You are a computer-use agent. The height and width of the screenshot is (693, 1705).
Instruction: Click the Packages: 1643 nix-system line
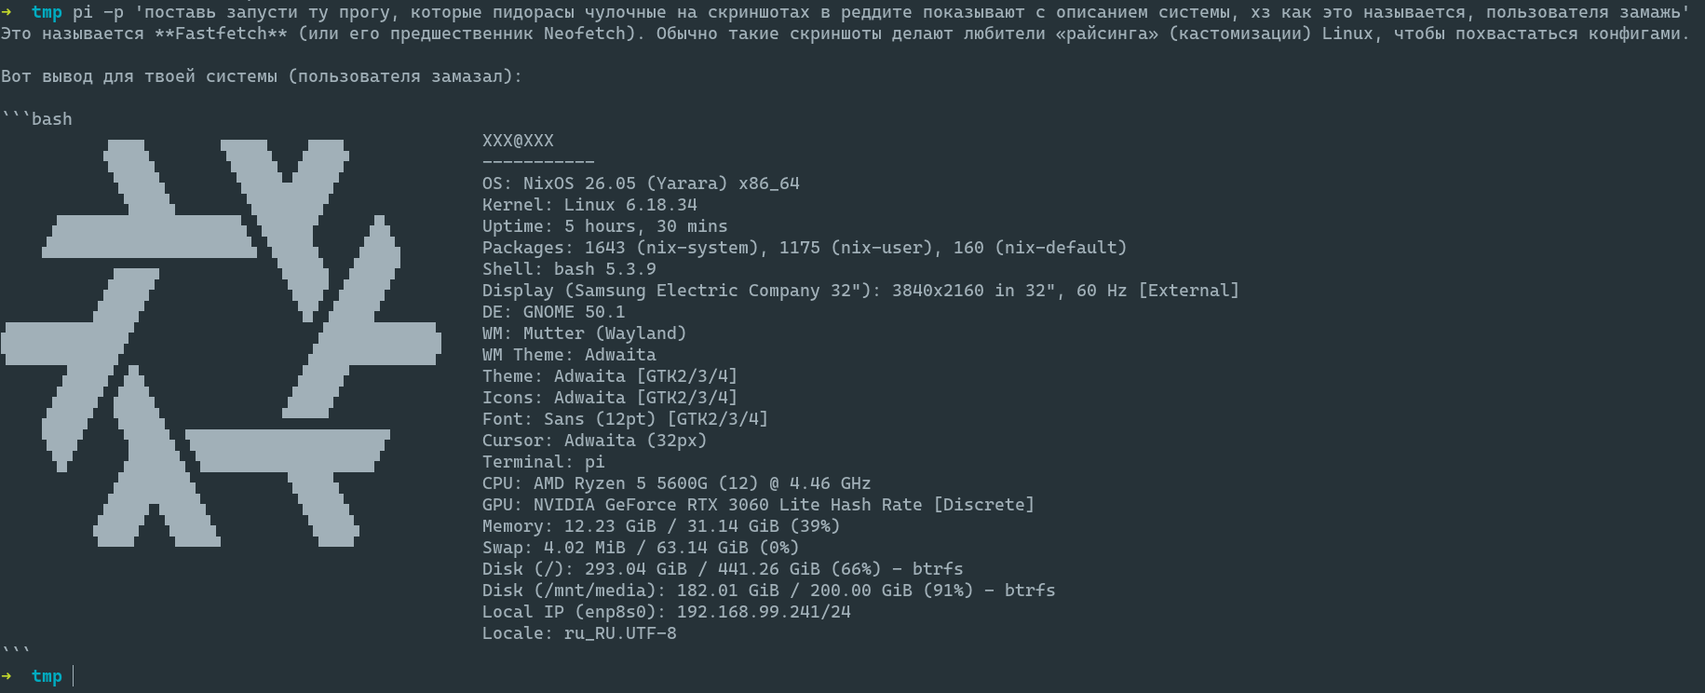pos(805,248)
